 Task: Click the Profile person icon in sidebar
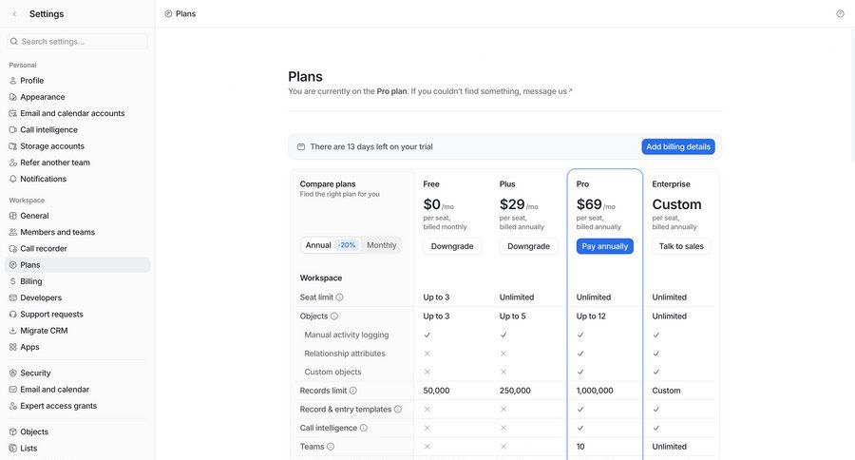tap(13, 80)
